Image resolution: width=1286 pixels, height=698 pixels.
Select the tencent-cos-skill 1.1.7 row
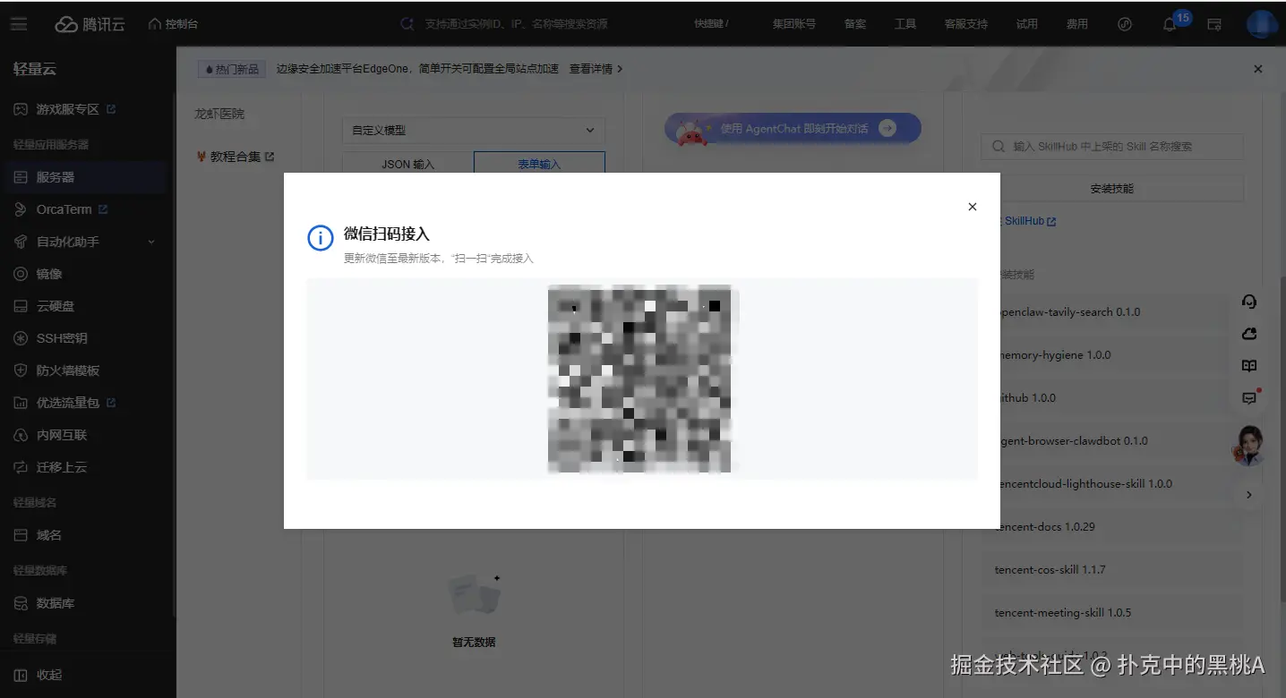tap(1111, 570)
